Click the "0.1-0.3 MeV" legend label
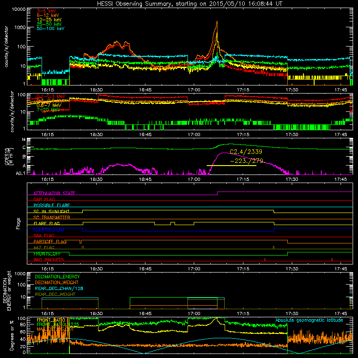The width and height of the screenshot is (358, 358). click(x=51, y=96)
